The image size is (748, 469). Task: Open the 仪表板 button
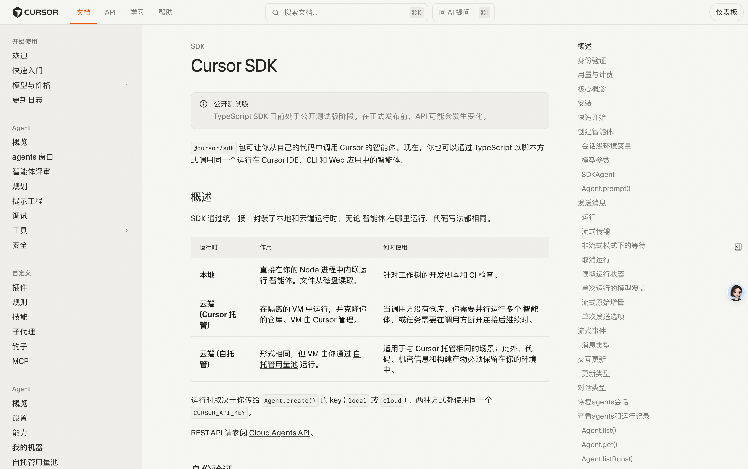pyautogui.click(x=726, y=12)
